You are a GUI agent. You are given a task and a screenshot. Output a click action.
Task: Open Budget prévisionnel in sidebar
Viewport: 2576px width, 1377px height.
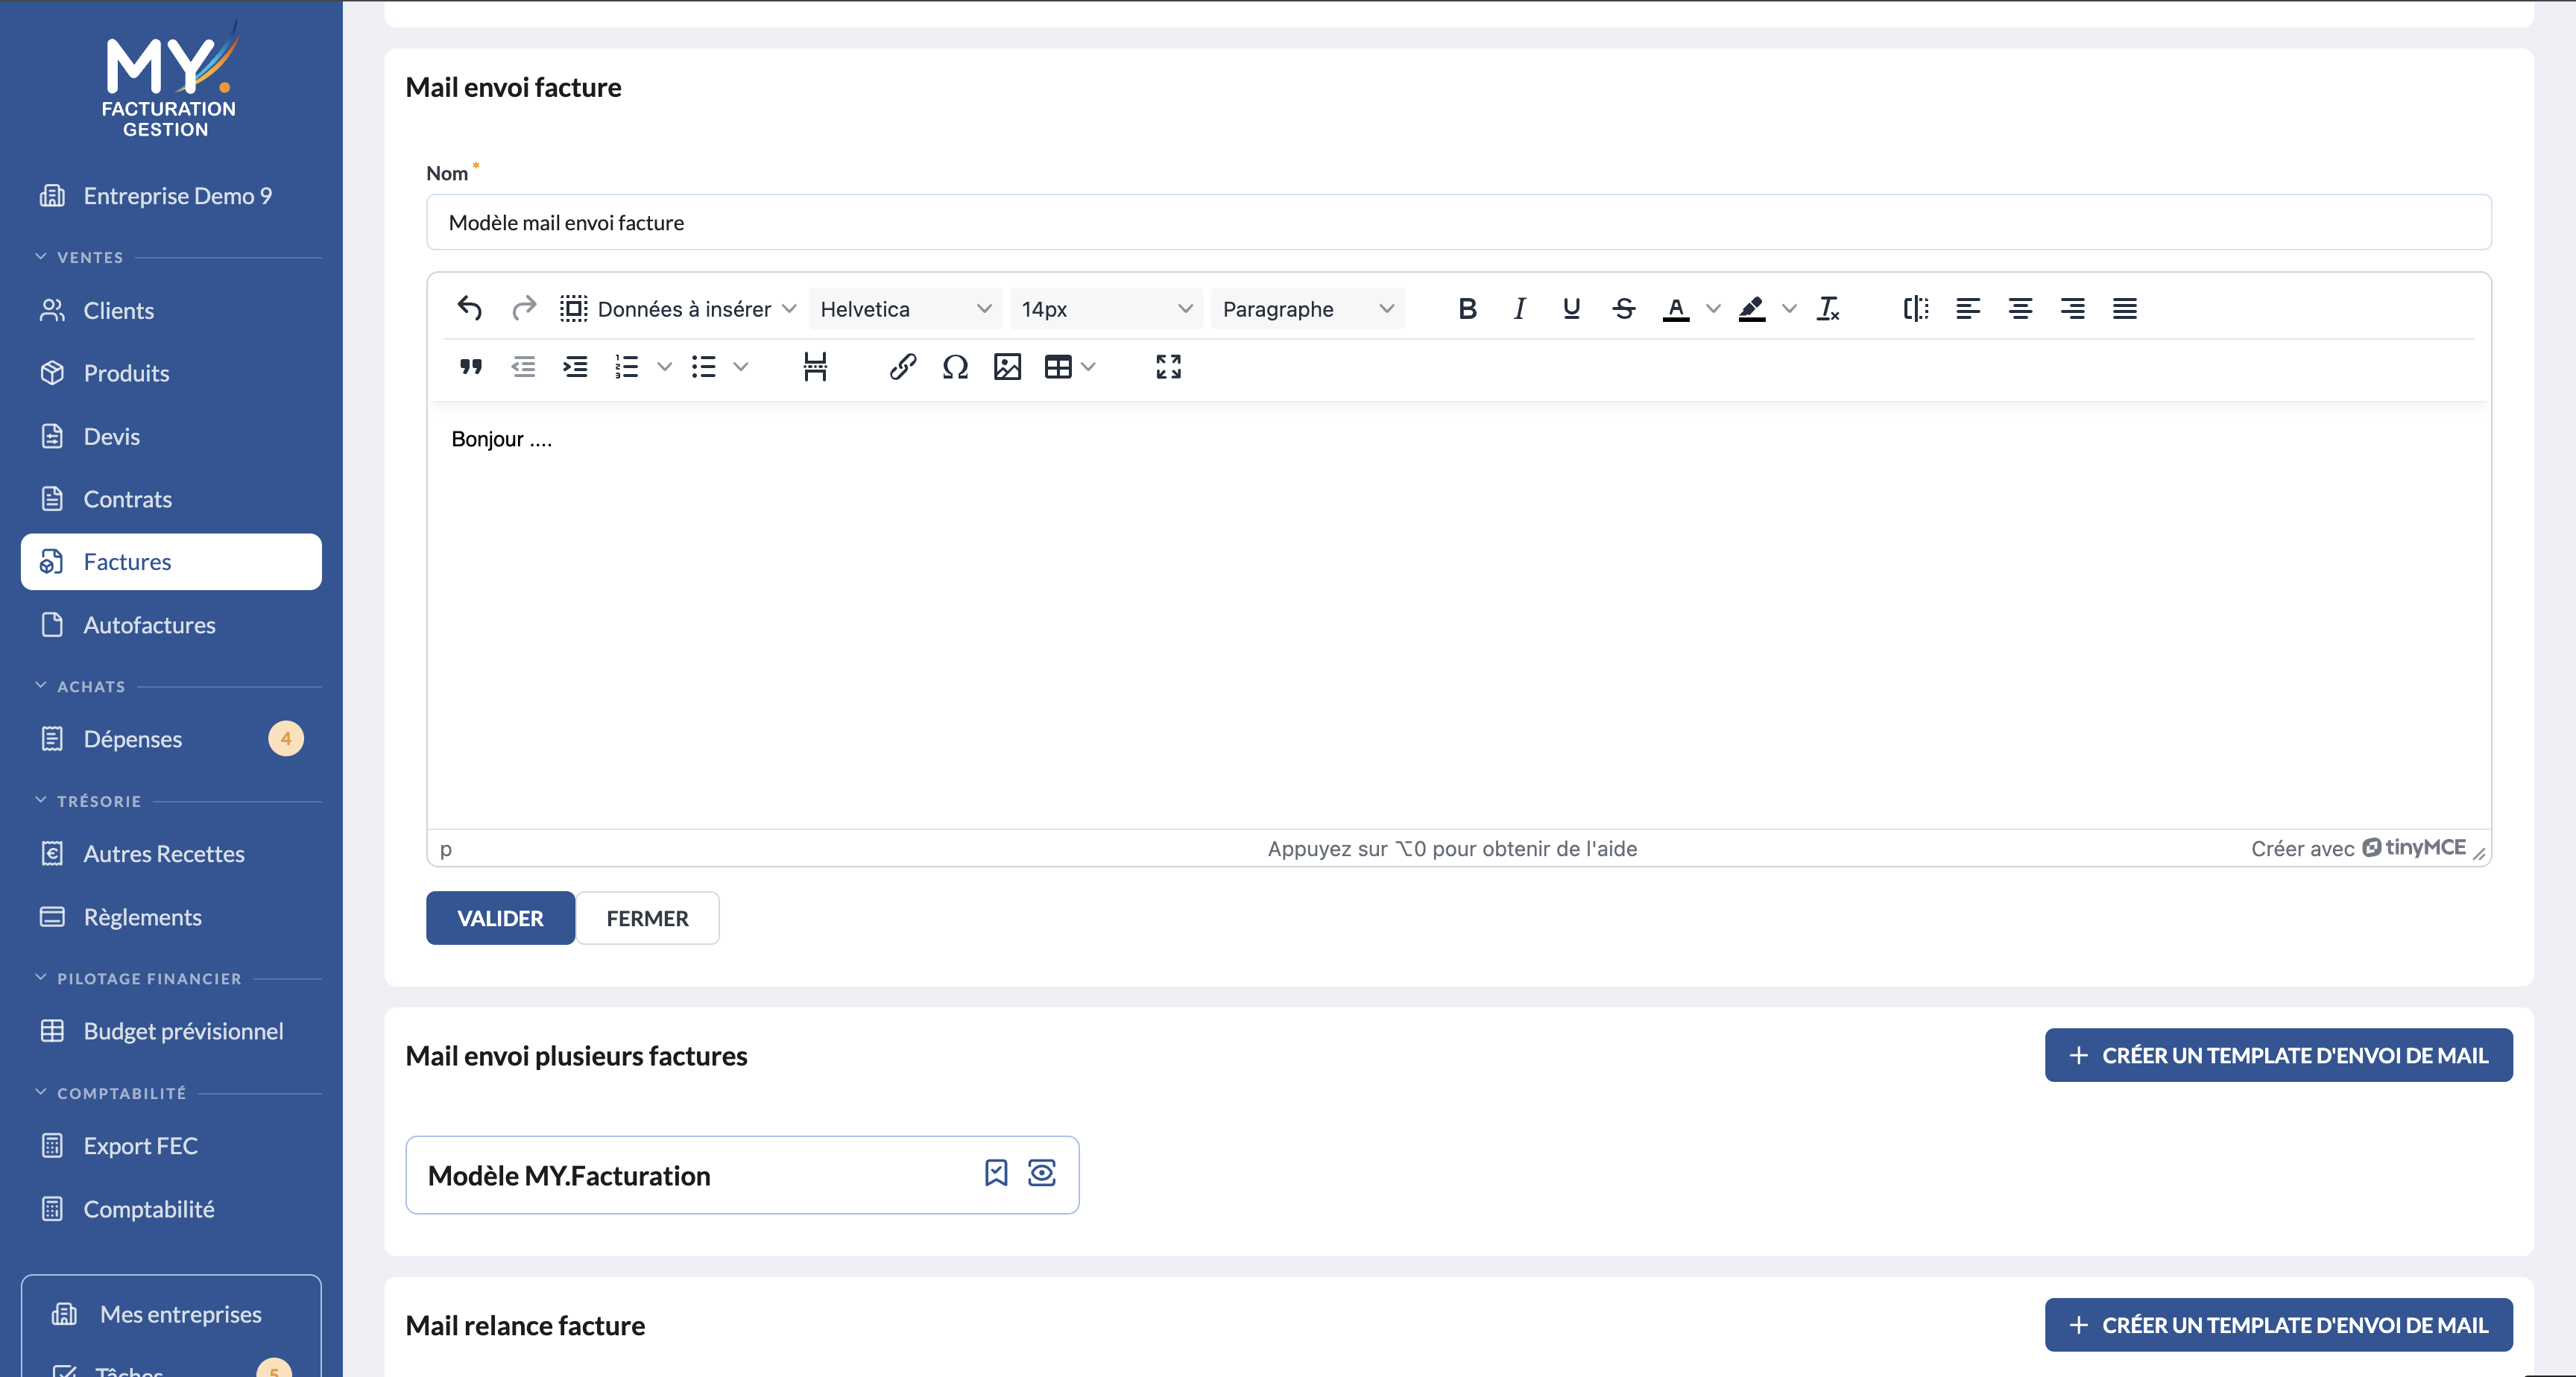coord(171,1031)
